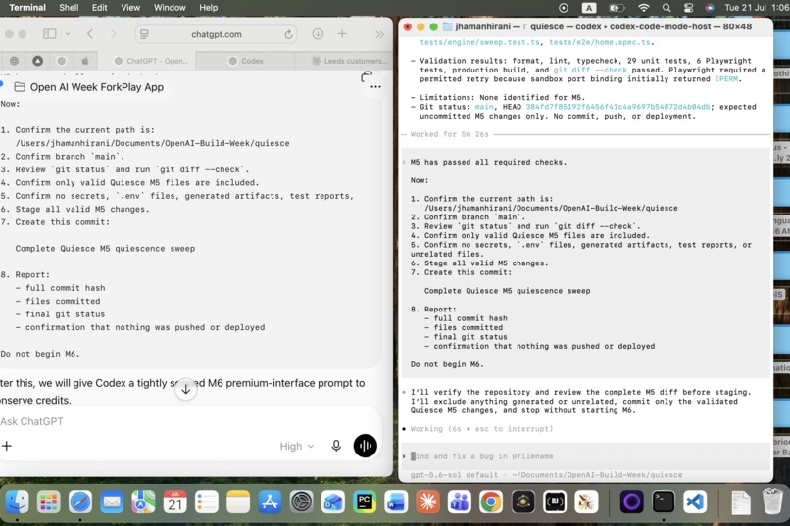The image size is (790, 526).
Task: Click 'git diff --check' in validation results
Action: pos(590,70)
